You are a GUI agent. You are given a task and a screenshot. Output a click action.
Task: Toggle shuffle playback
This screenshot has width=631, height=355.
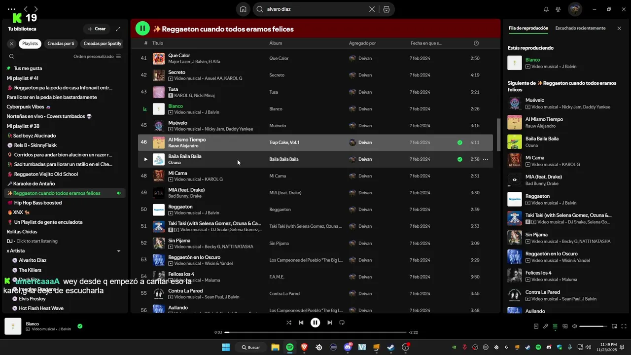click(289, 322)
